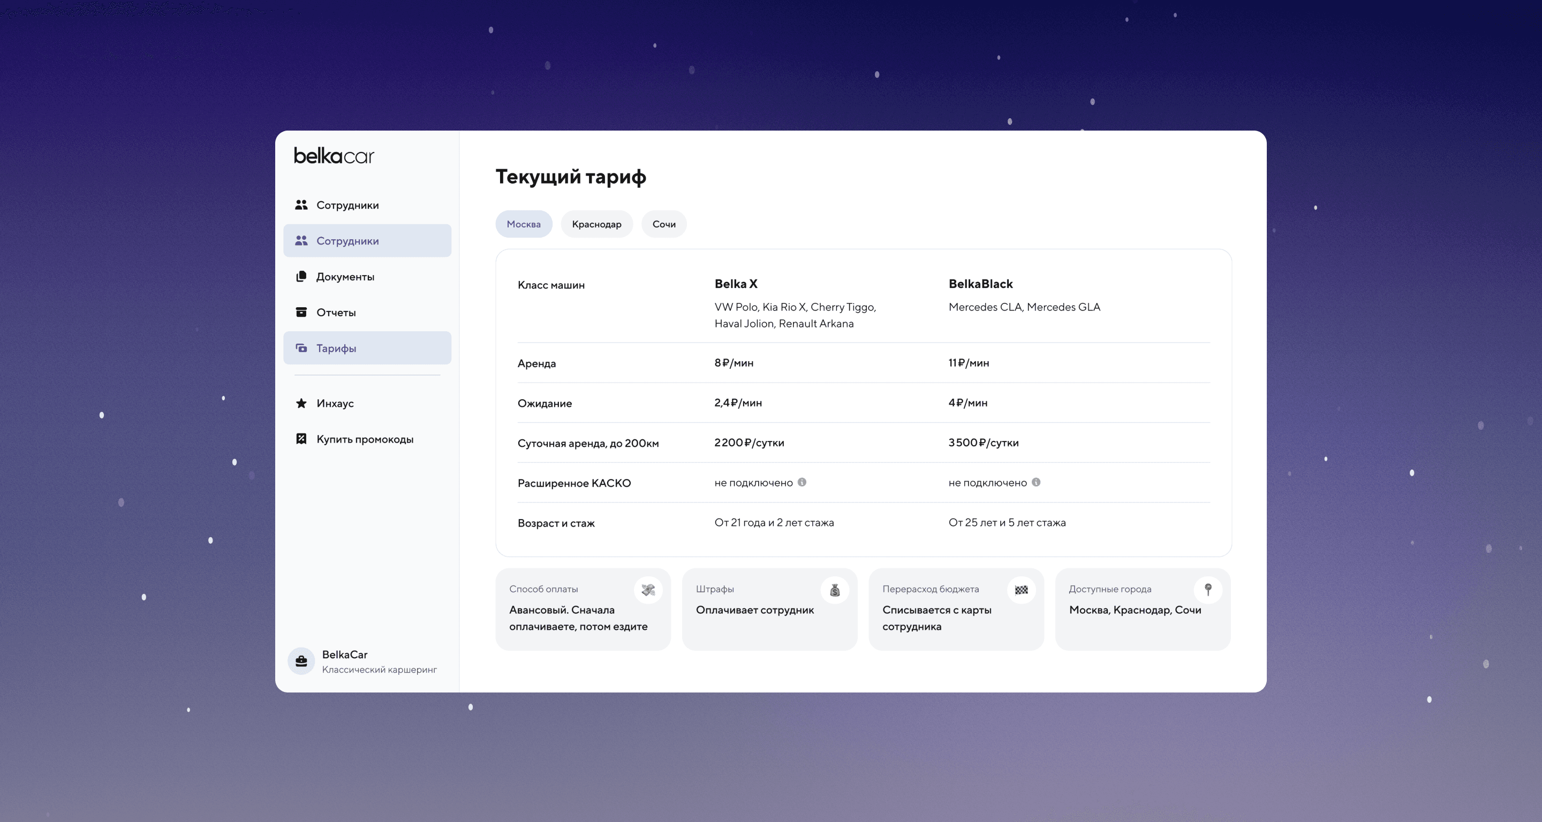This screenshot has width=1542, height=822.
Task: Click the Ожидание row label
Action: [x=544, y=403]
